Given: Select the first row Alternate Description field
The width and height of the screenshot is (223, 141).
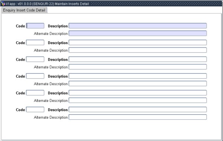Looking at the screenshot, I should (138, 33).
